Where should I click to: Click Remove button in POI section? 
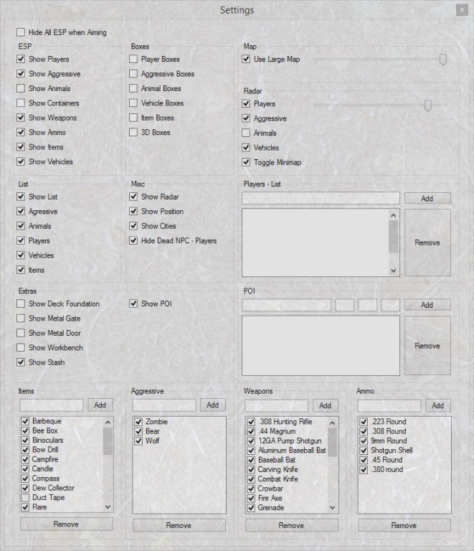click(427, 346)
